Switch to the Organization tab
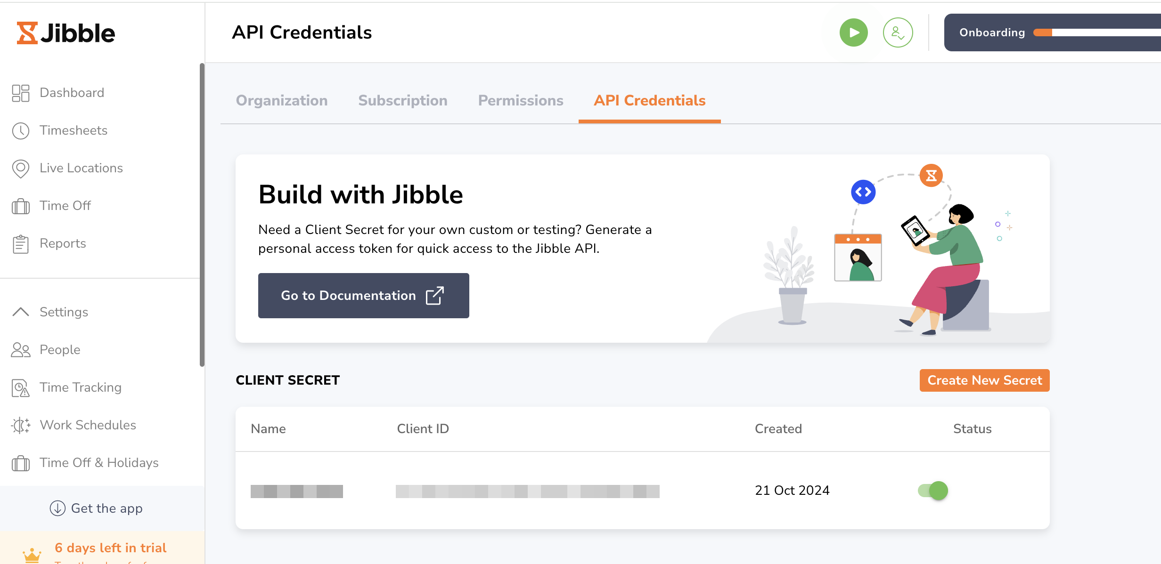Viewport: 1161px width, 564px height. click(x=281, y=101)
